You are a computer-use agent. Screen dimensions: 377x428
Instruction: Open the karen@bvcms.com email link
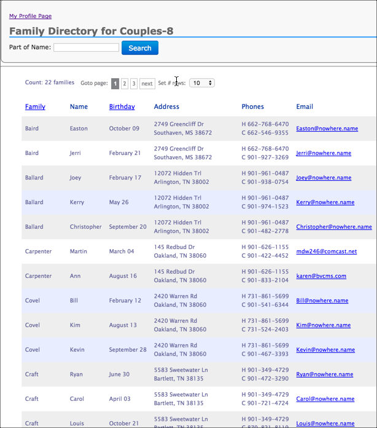tap(321, 275)
